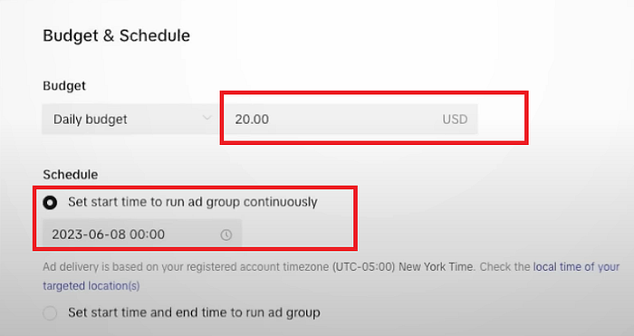Click the Budget section label

pyautogui.click(x=64, y=86)
